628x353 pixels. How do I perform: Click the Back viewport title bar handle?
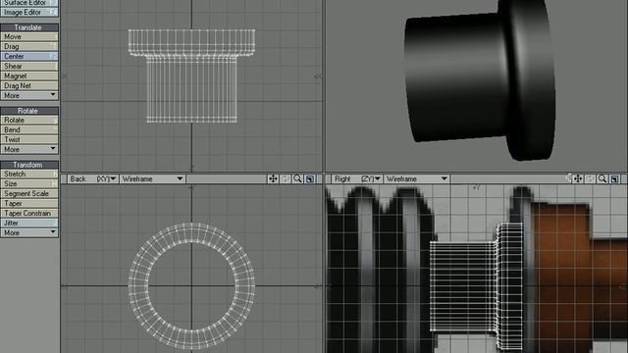[x=63, y=178]
